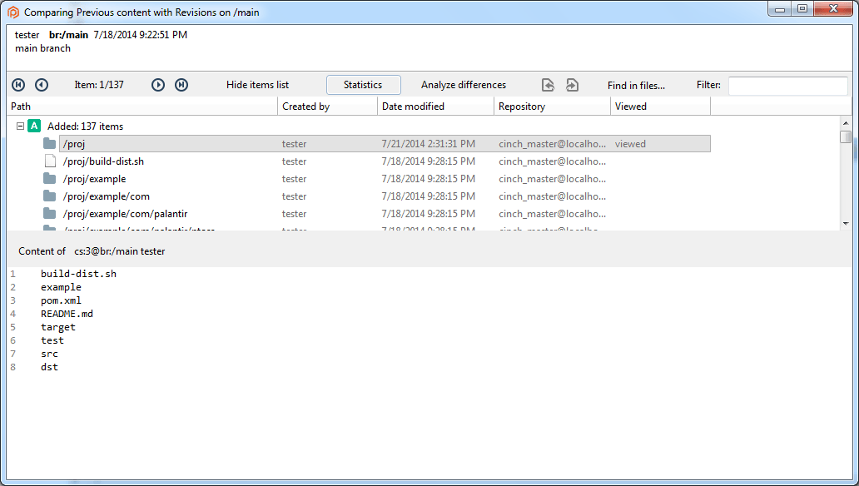Click the copy-left document arrow icon

coord(548,85)
